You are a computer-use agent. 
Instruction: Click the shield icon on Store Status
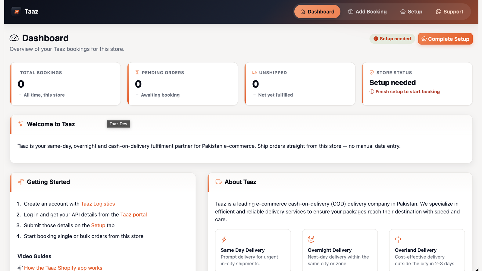point(372,73)
